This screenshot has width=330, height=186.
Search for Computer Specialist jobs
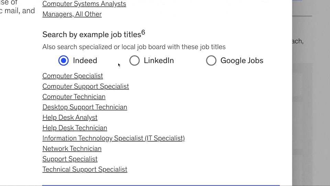click(73, 76)
